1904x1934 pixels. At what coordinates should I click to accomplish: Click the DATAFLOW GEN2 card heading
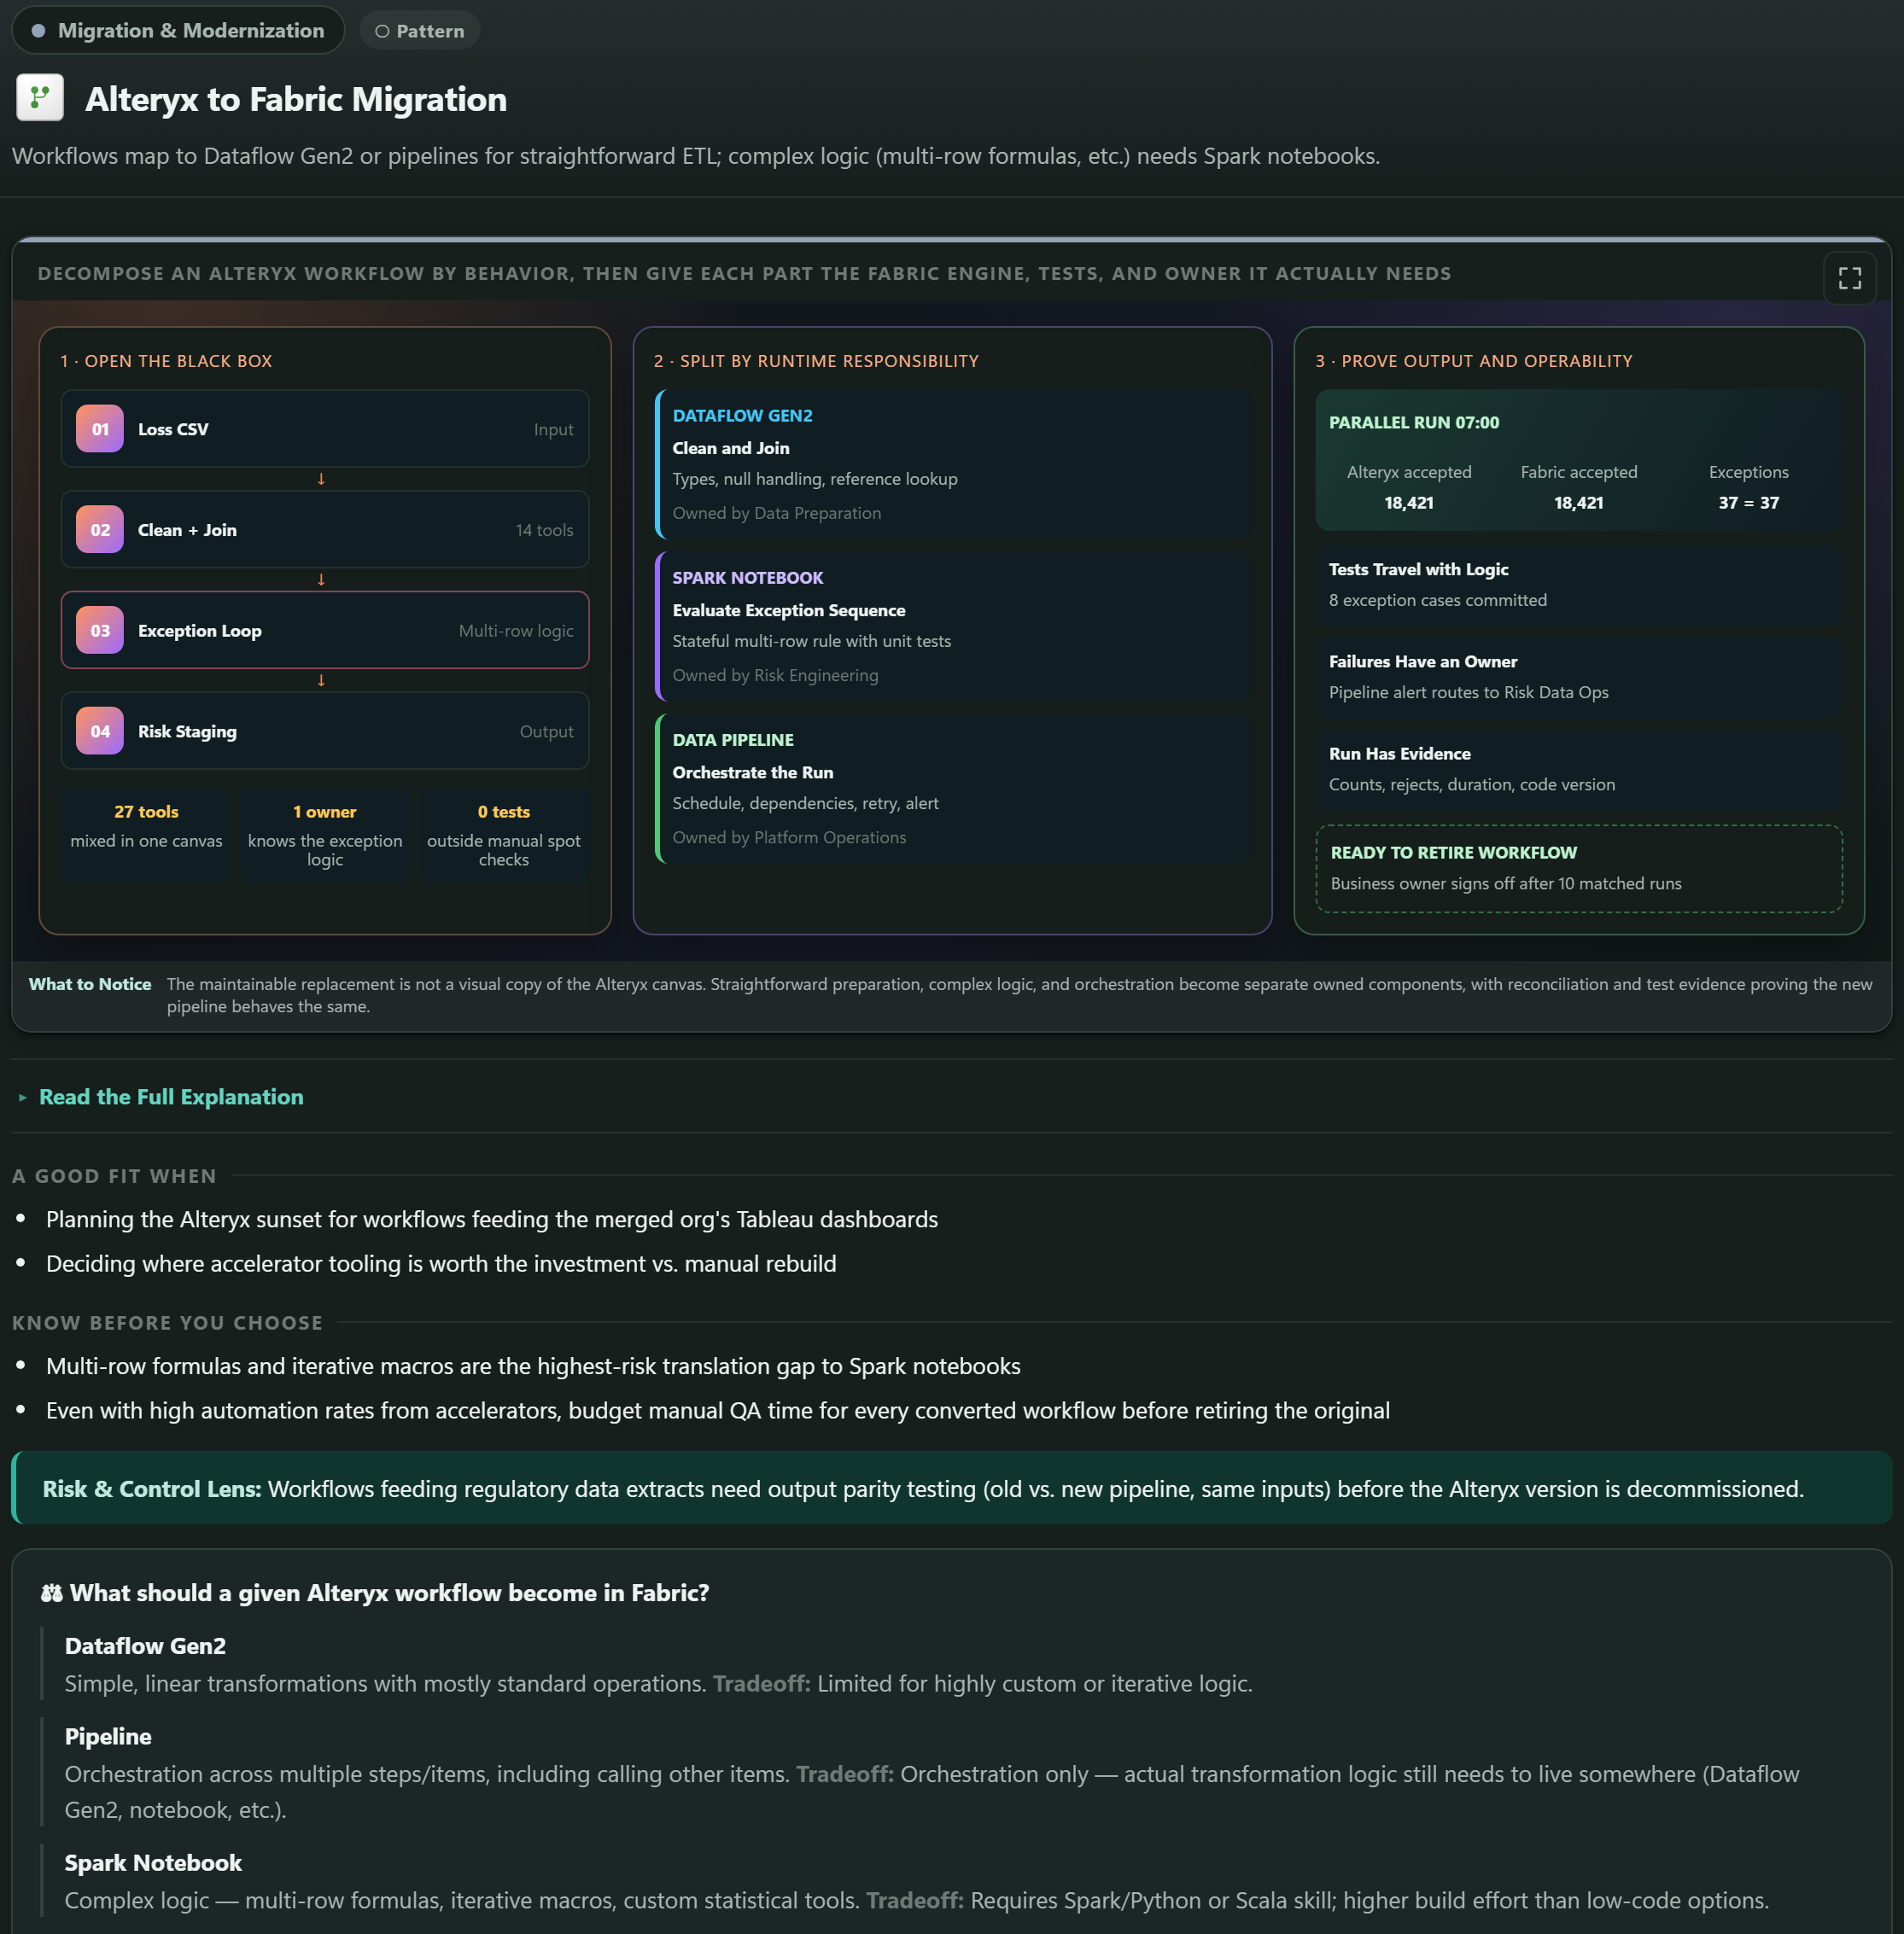pyautogui.click(x=742, y=415)
